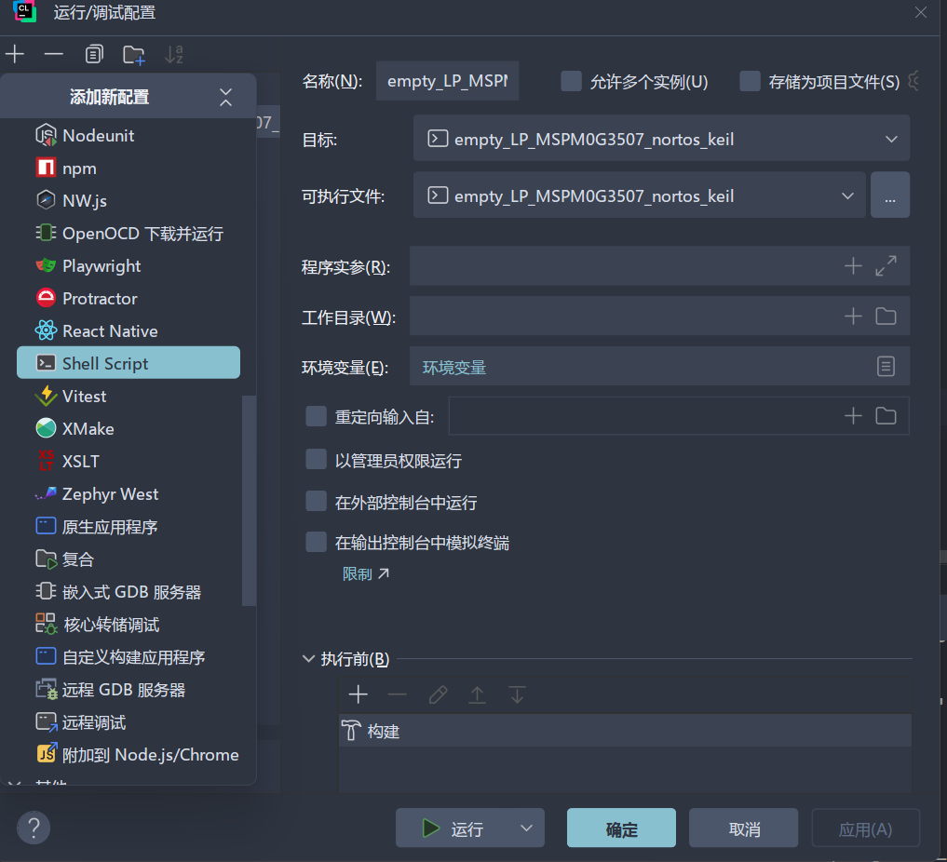Collapse the 执行前 section
Screen dimensions: 947x862
tap(308, 658)
